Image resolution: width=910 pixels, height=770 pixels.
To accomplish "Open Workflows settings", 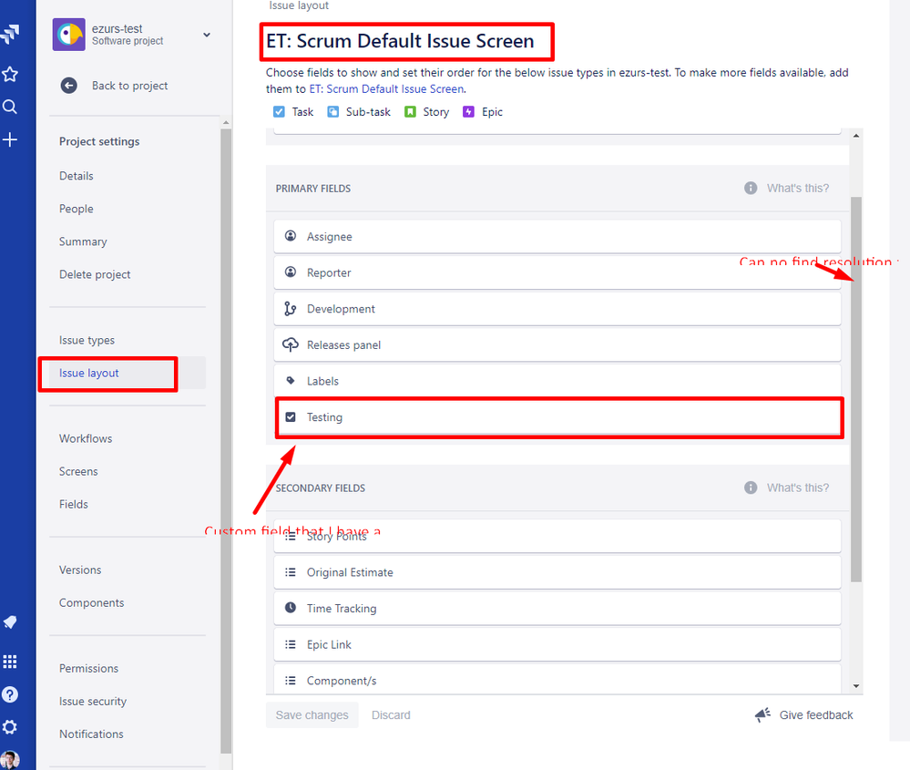I will click(86, 438).
